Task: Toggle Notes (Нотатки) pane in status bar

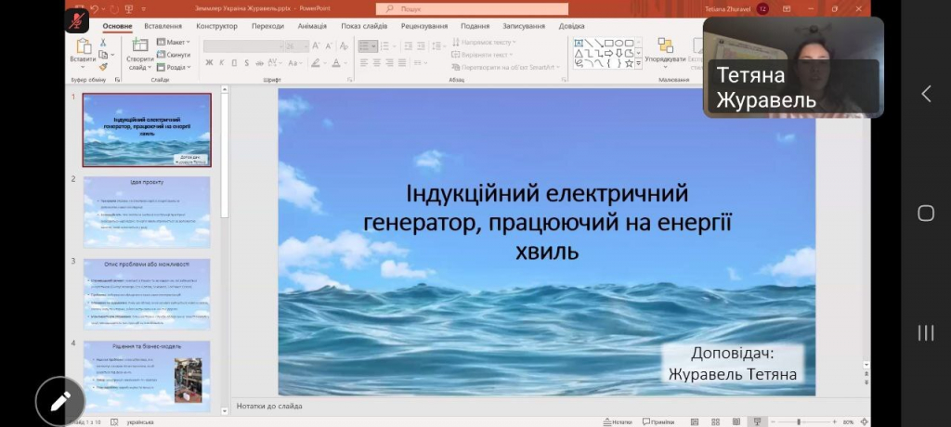Action: (619, 421)
